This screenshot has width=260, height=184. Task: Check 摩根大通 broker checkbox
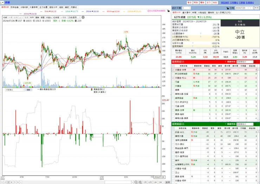click(x=173, y=136)
